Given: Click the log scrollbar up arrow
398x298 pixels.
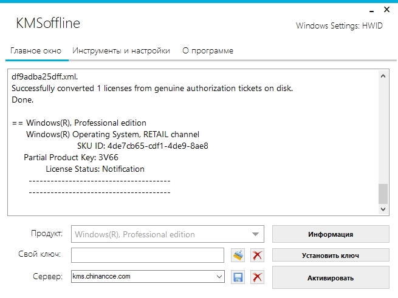Looking at the screenshot, I should pos(383,77).
